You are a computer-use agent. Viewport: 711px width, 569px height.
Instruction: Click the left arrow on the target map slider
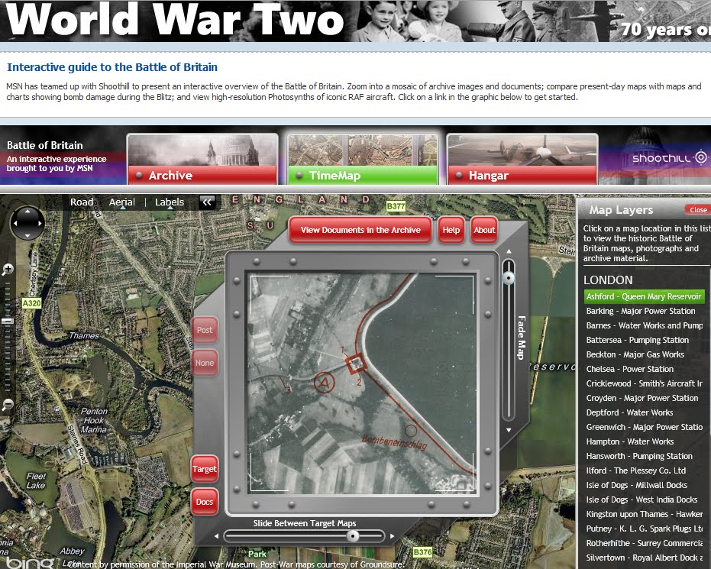click(x=217, y=535)
